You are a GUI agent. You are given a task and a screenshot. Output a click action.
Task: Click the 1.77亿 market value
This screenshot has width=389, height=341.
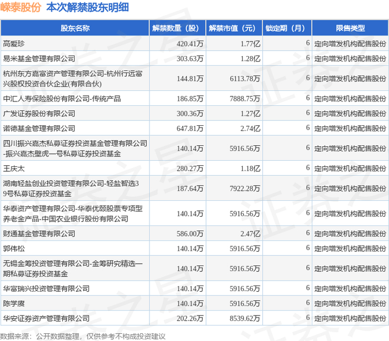[x=250, y=44]
